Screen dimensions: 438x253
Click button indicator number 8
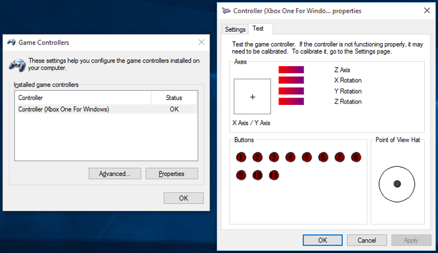tap(356, 157)
